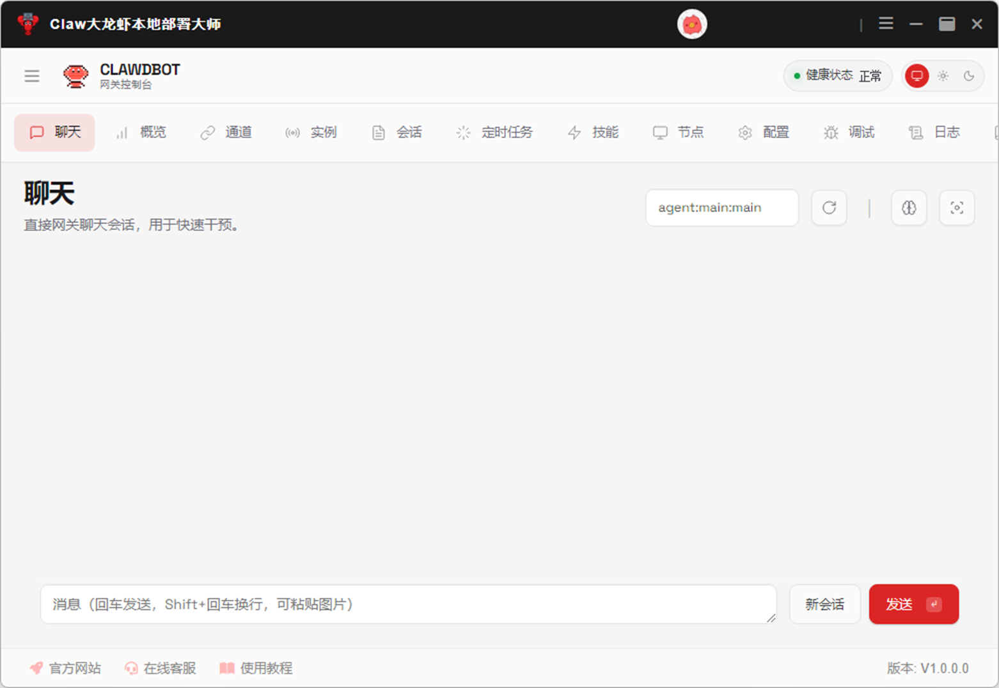Click the message input box
The image size is (999, 688).
pyautogui.click(x=409, y=604)
